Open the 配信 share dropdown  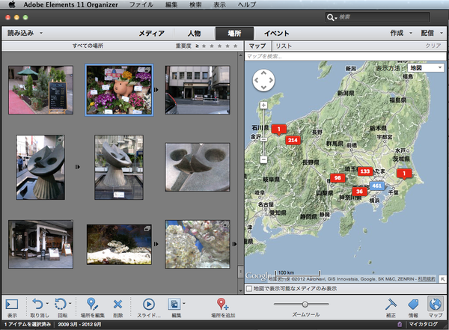[x=432, y=33]
